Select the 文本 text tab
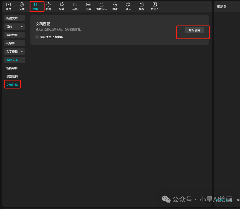This screenshot has height=209, width=240. click(x=35, y=7)
